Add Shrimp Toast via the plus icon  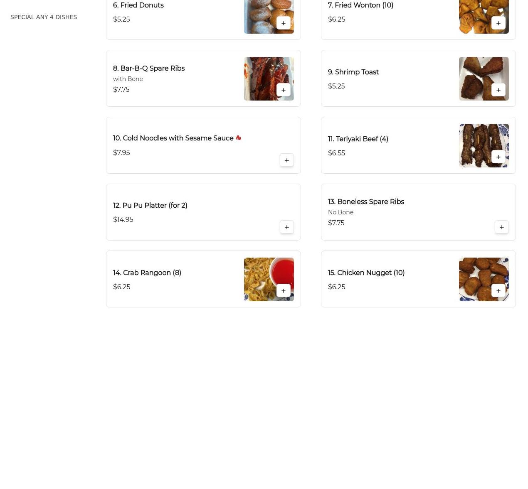pyautogui.click(x=498, y=90)
